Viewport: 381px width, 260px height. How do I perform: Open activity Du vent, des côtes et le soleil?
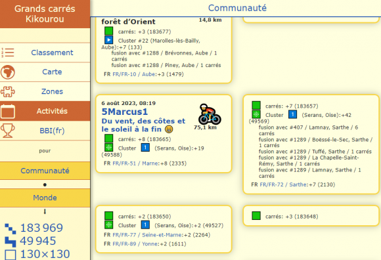[x=143, y=125]
